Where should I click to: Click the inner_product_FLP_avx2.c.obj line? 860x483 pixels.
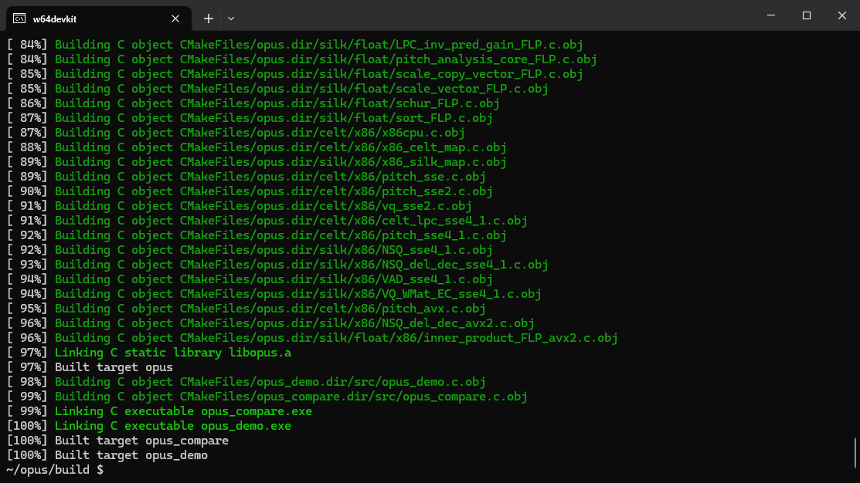pyautogui.click(x=313, y=338)
